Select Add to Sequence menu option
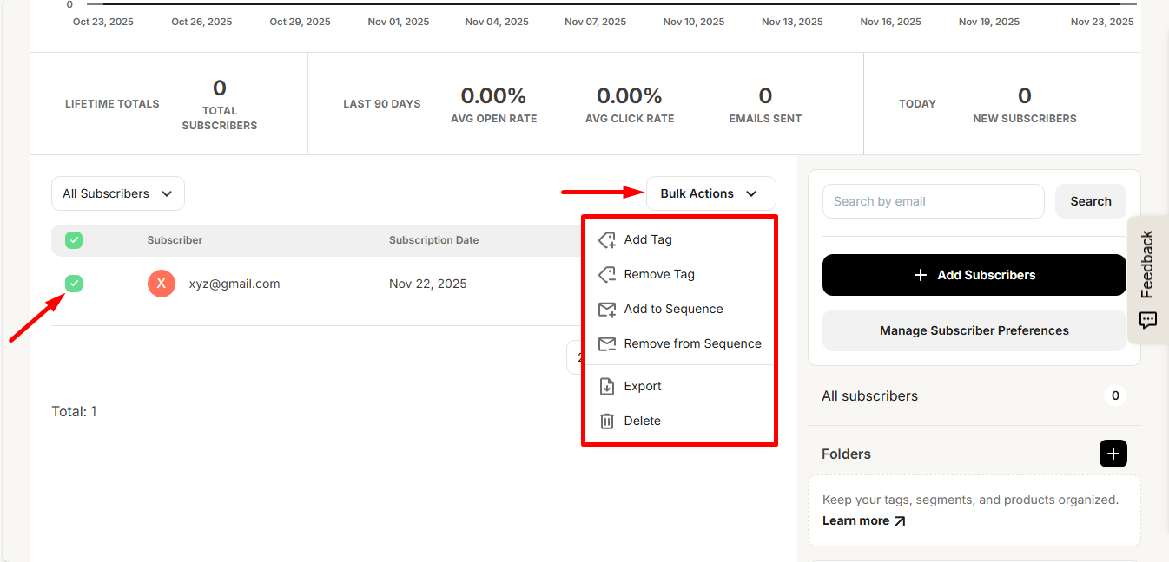 coord(673,310)
